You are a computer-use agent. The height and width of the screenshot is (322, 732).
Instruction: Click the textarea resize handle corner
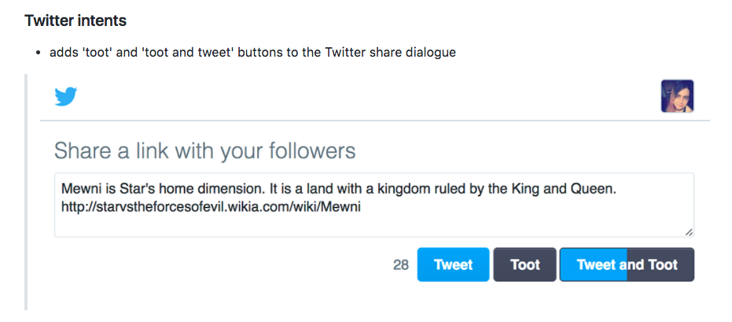coord(689,232)
